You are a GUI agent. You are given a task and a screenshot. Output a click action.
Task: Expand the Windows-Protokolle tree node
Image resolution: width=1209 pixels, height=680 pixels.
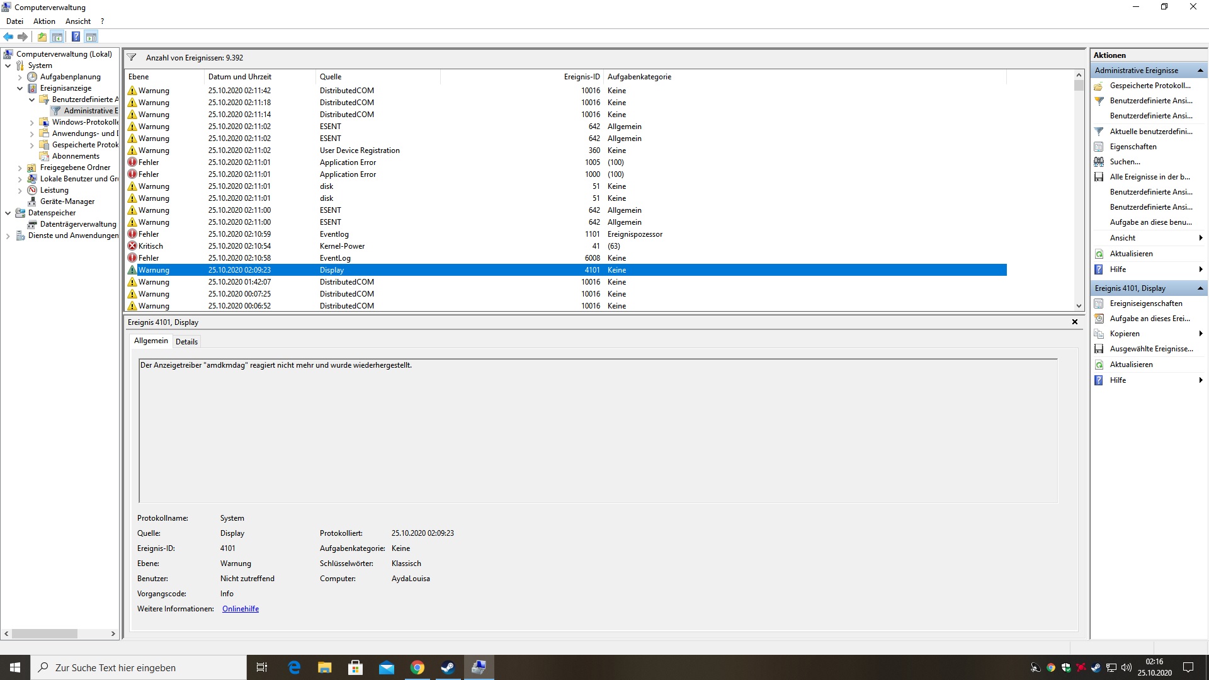pyautogui.click(x=32, y=122)
